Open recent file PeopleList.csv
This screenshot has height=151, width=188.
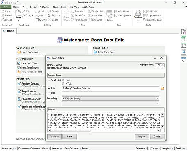click(x=28, y=92)
